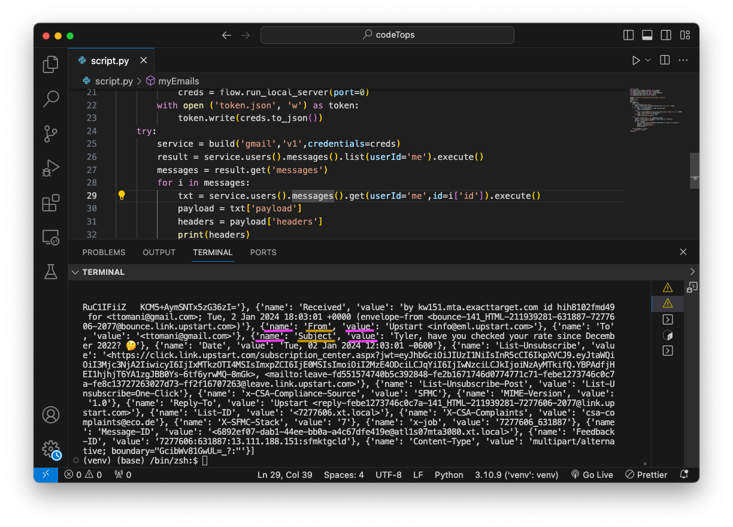
Task: Start Go Live server
Action: coord(592,475)
